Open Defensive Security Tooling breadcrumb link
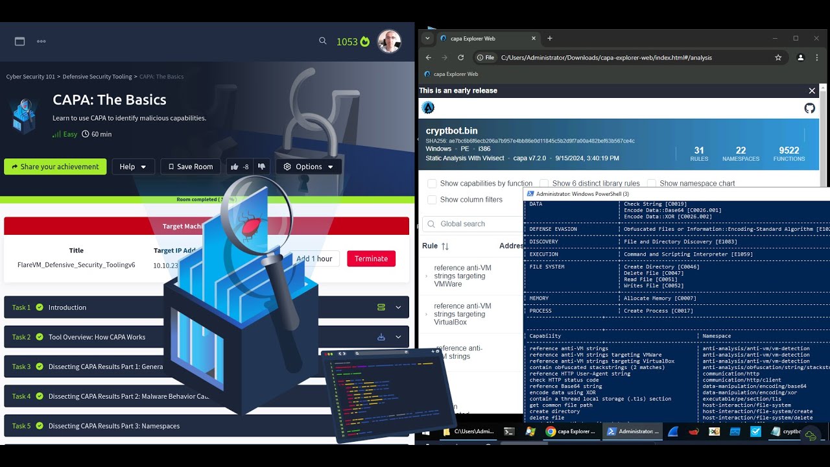The image size is (830, 467). tap(97, 77)
